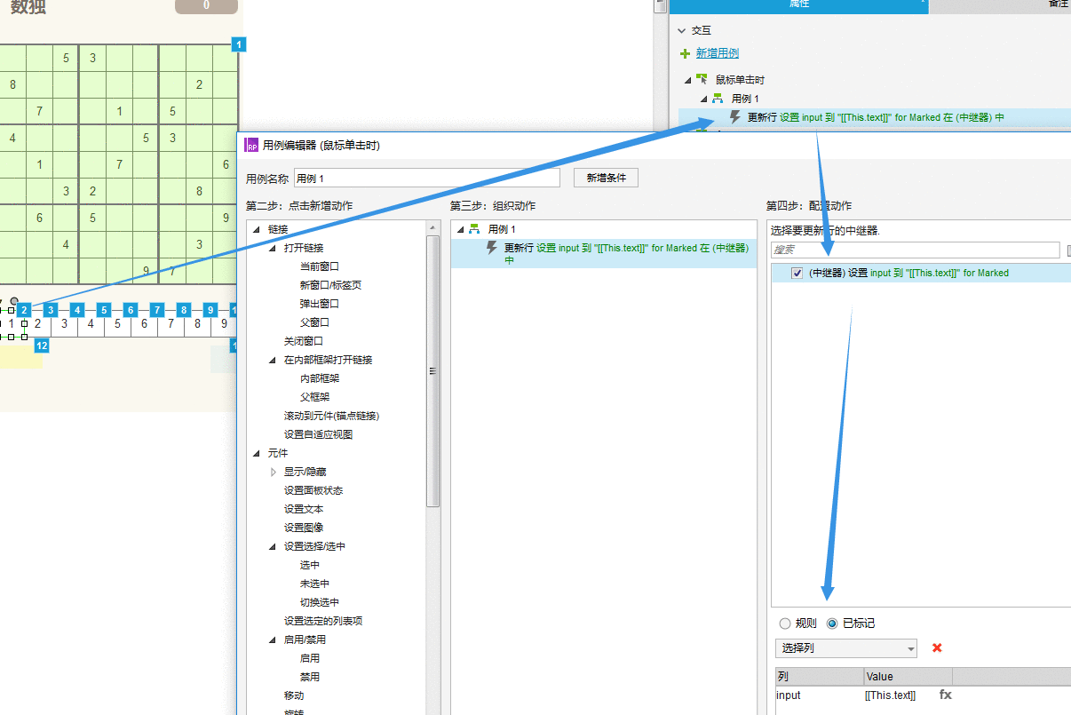Screen dimensions: 1071x715
Task: Collapse 用例 1 in the 组织动作 list
Action: coord(459,230)
